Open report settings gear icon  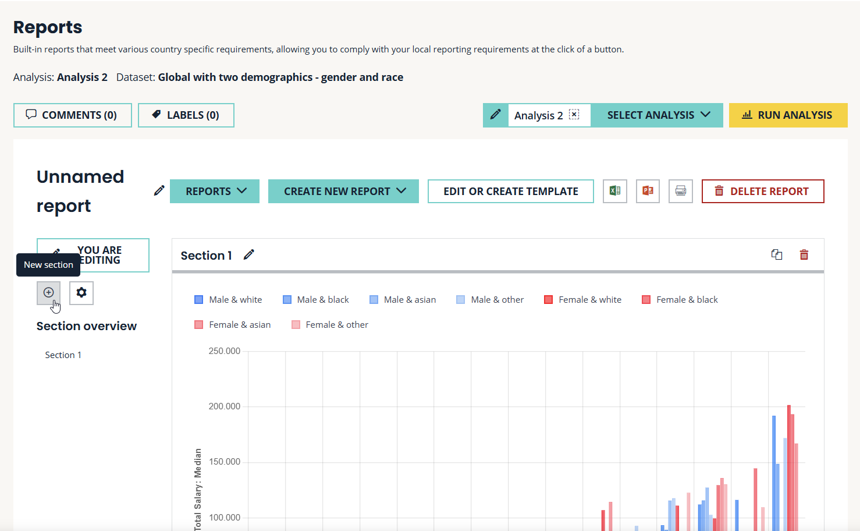point(81,293)
